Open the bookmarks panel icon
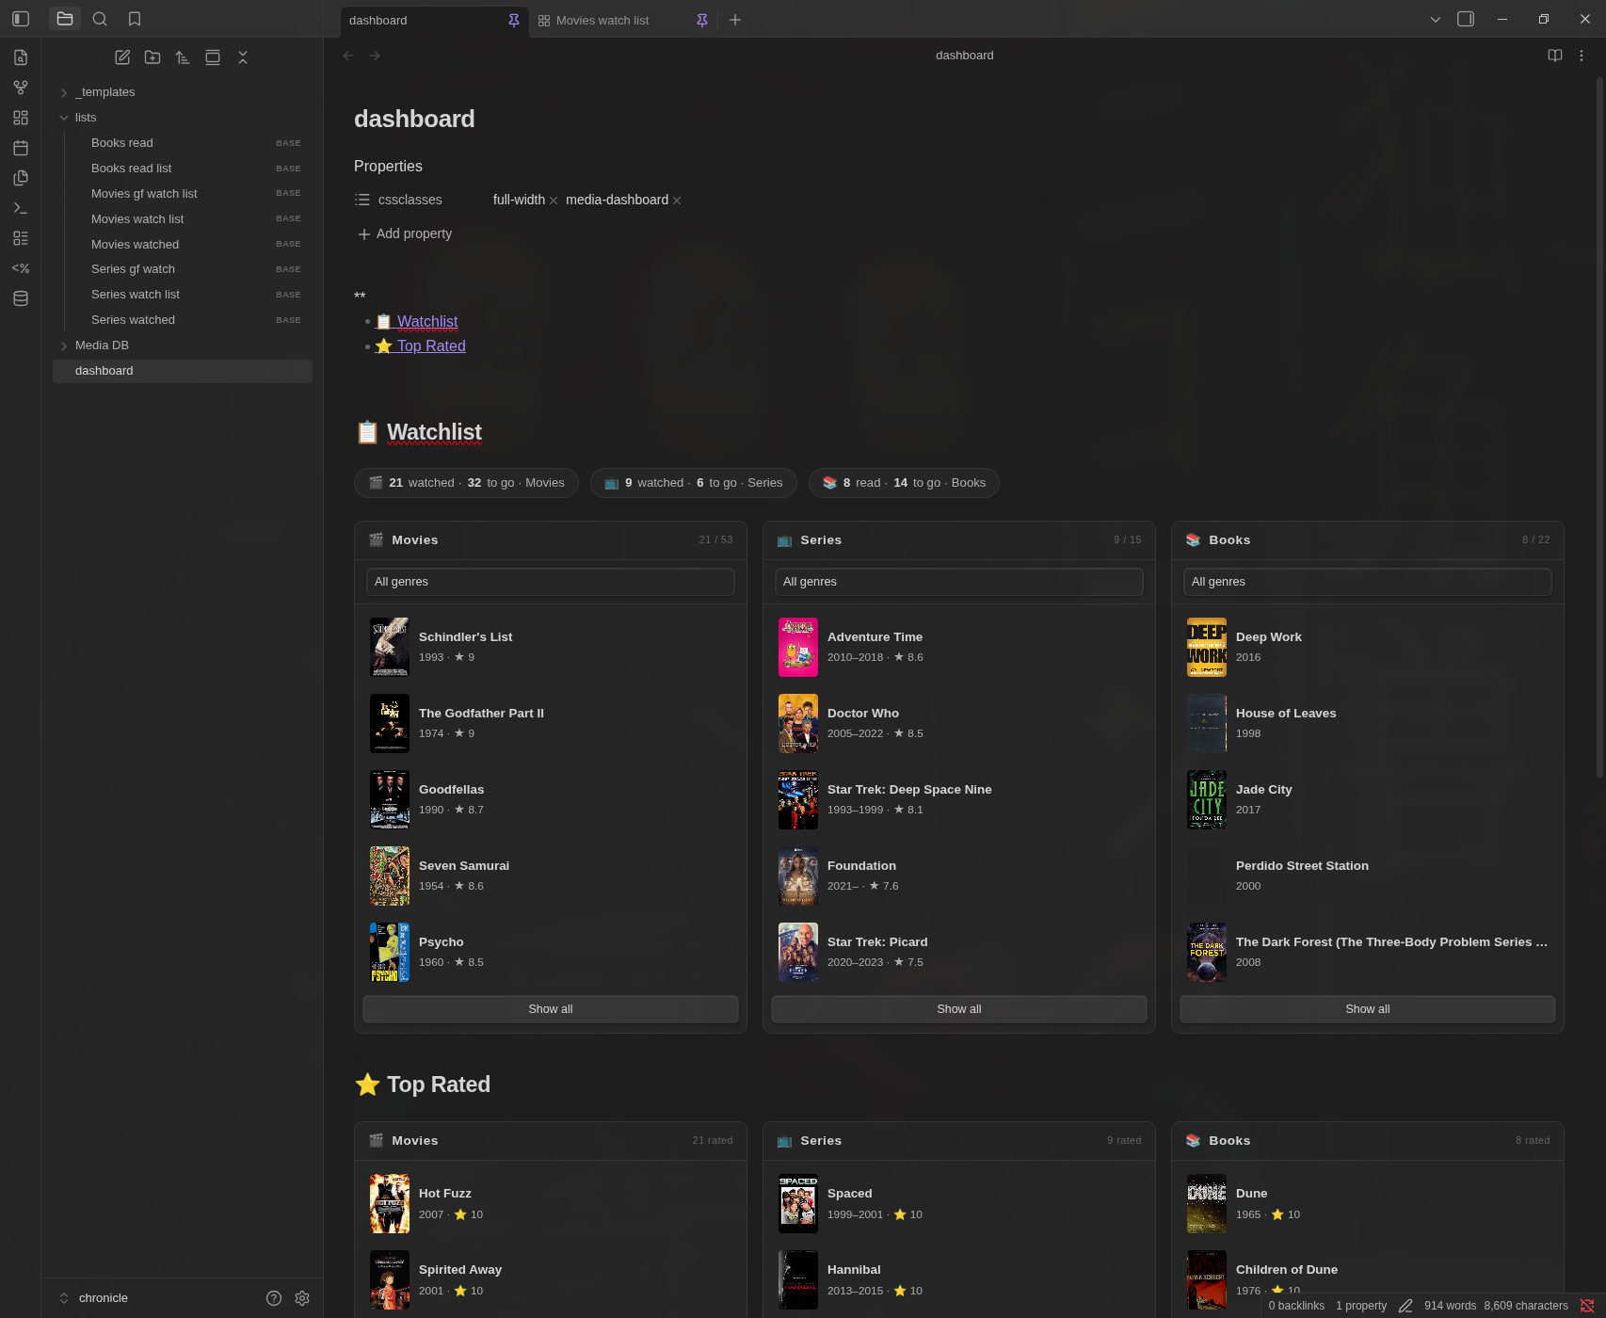 click(135, 19)
